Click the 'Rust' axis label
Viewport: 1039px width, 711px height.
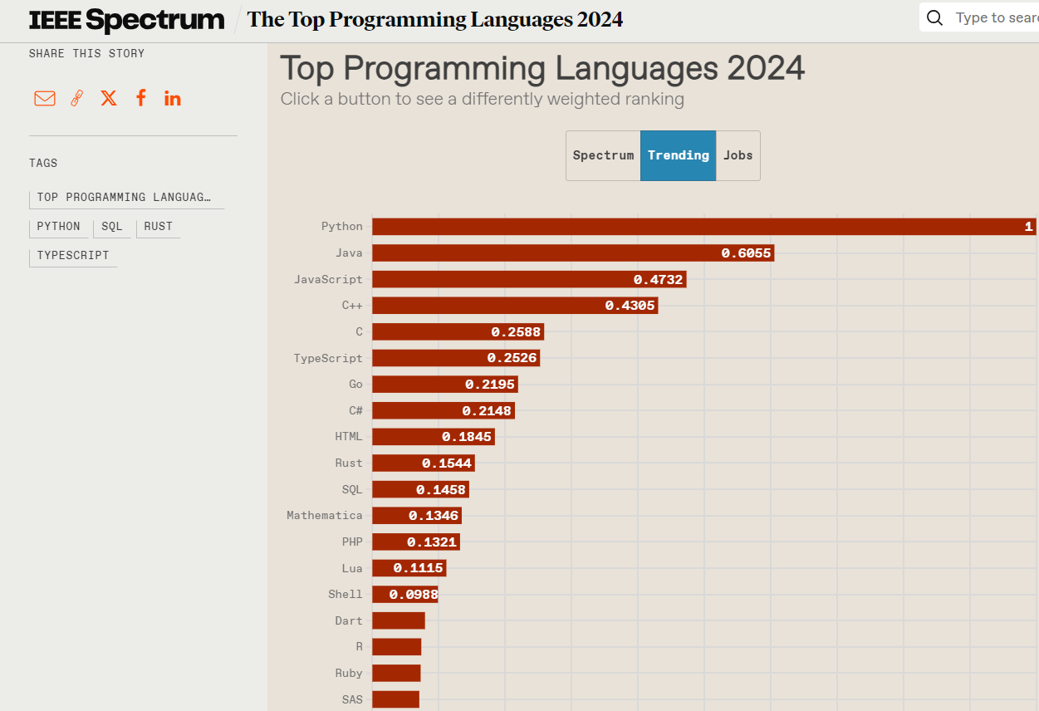click(x=350, y=463)
